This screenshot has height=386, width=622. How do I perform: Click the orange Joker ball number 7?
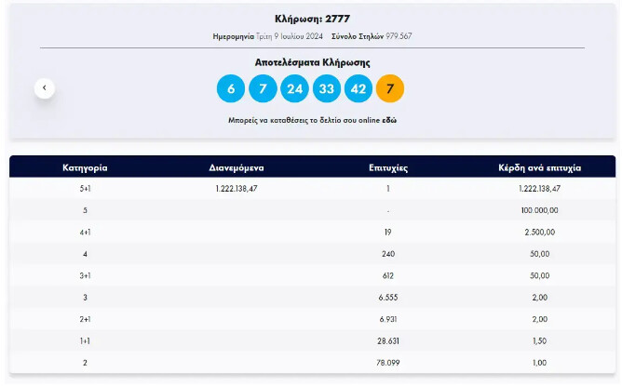390,88
